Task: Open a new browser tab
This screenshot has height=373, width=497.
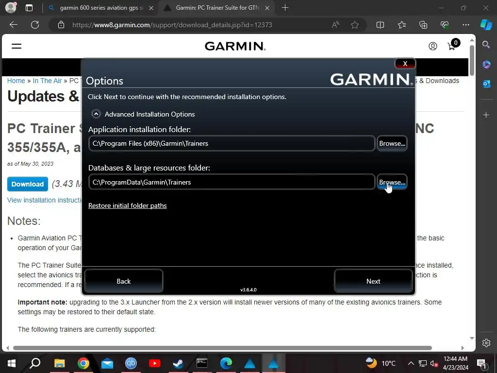Action: [285, 8]
